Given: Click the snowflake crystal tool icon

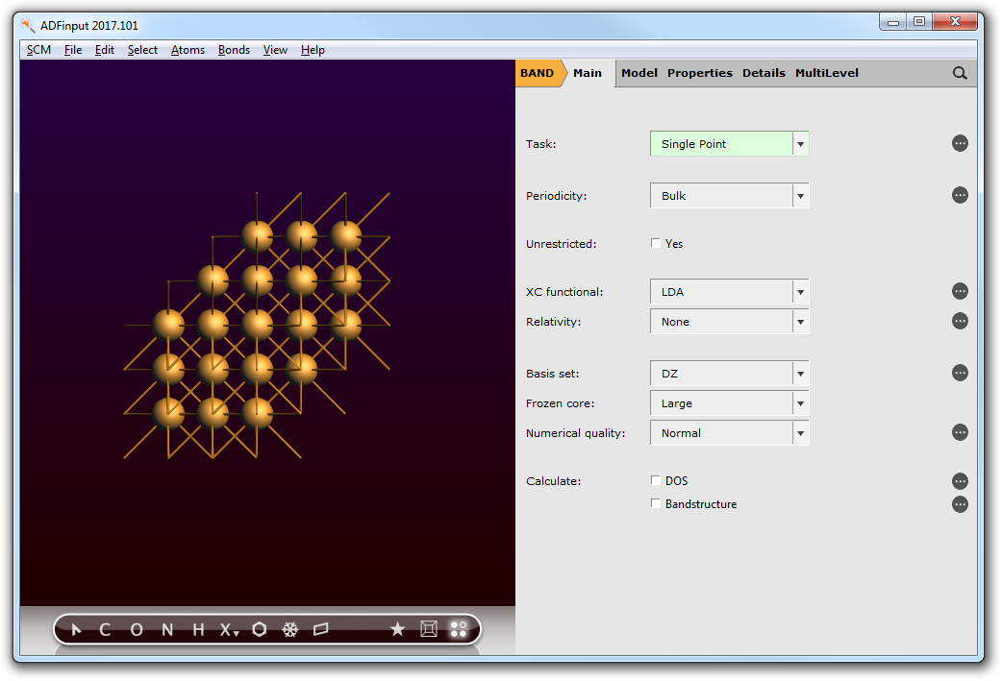Looking at the screenshot, I should (289, 630).
